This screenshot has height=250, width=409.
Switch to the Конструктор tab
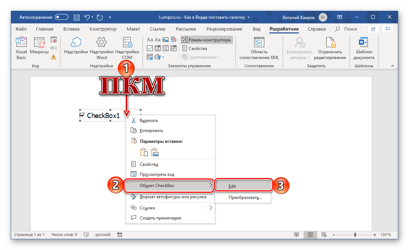[103, 29]
